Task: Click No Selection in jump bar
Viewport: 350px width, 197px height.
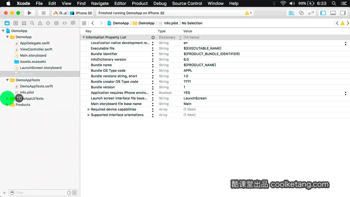Action: 192,23
